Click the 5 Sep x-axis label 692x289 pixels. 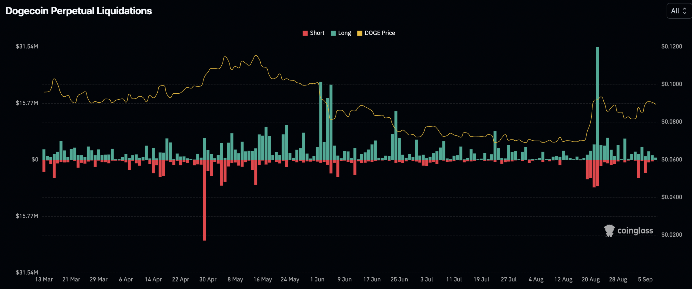645,279
